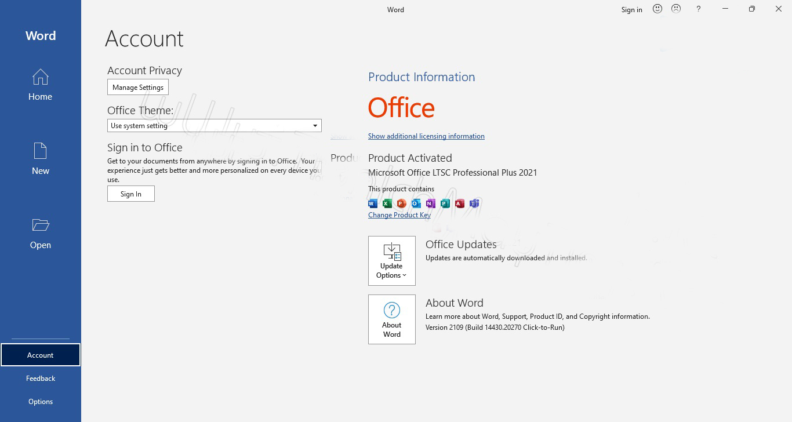
Task: Click the Sign In button under Sign in to Office
Action: 131,194
